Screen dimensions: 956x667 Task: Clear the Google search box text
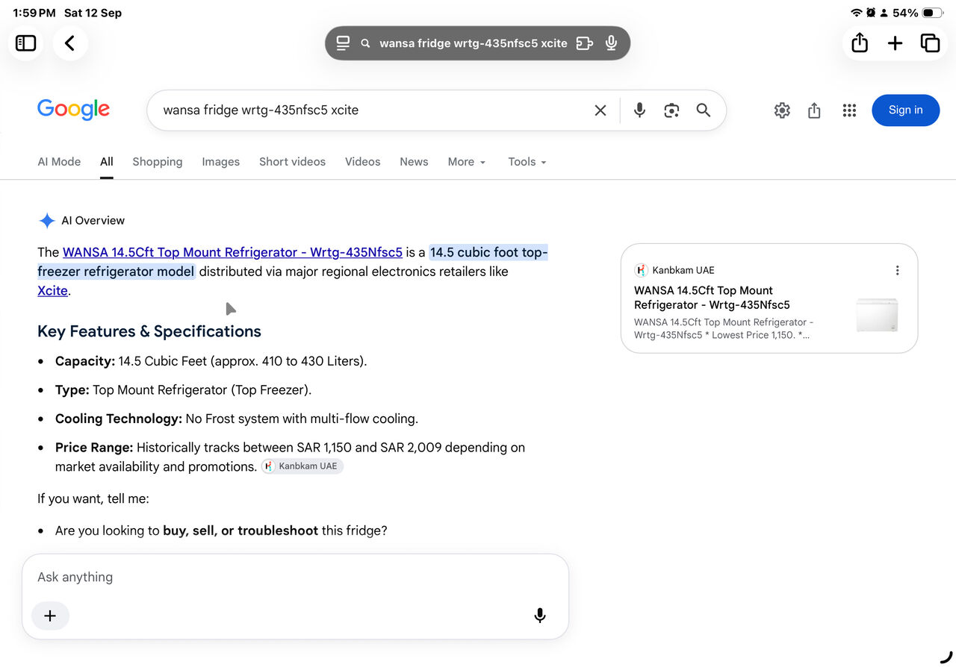point(600,110)
